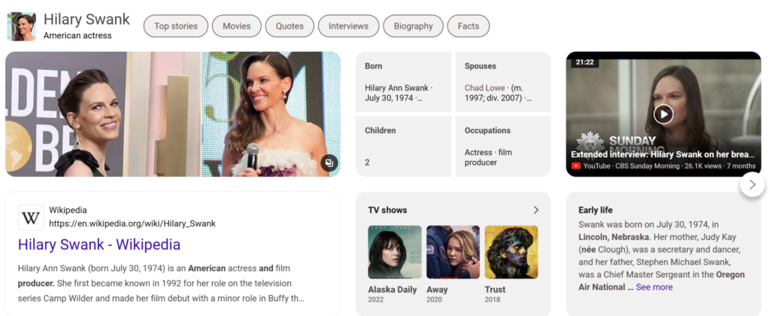Select the Trust show poster
The height and width of the screenshot is (316, 770).
tap(511, 253)
